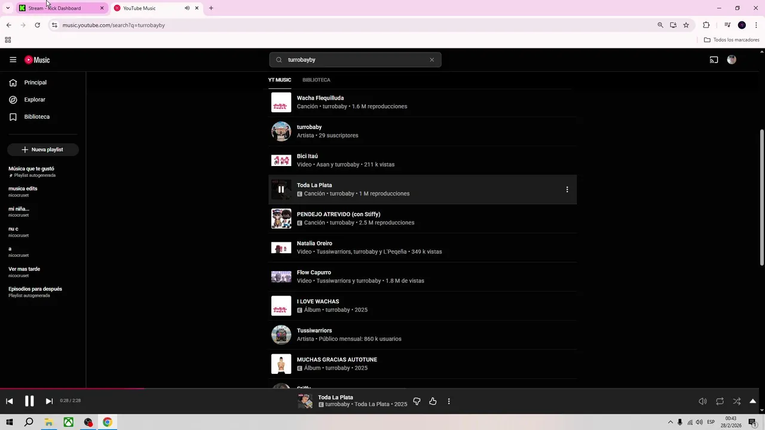Screen dimensions: 765x430
Task: Bookmark this page with the star
Action: click(686, 25)
